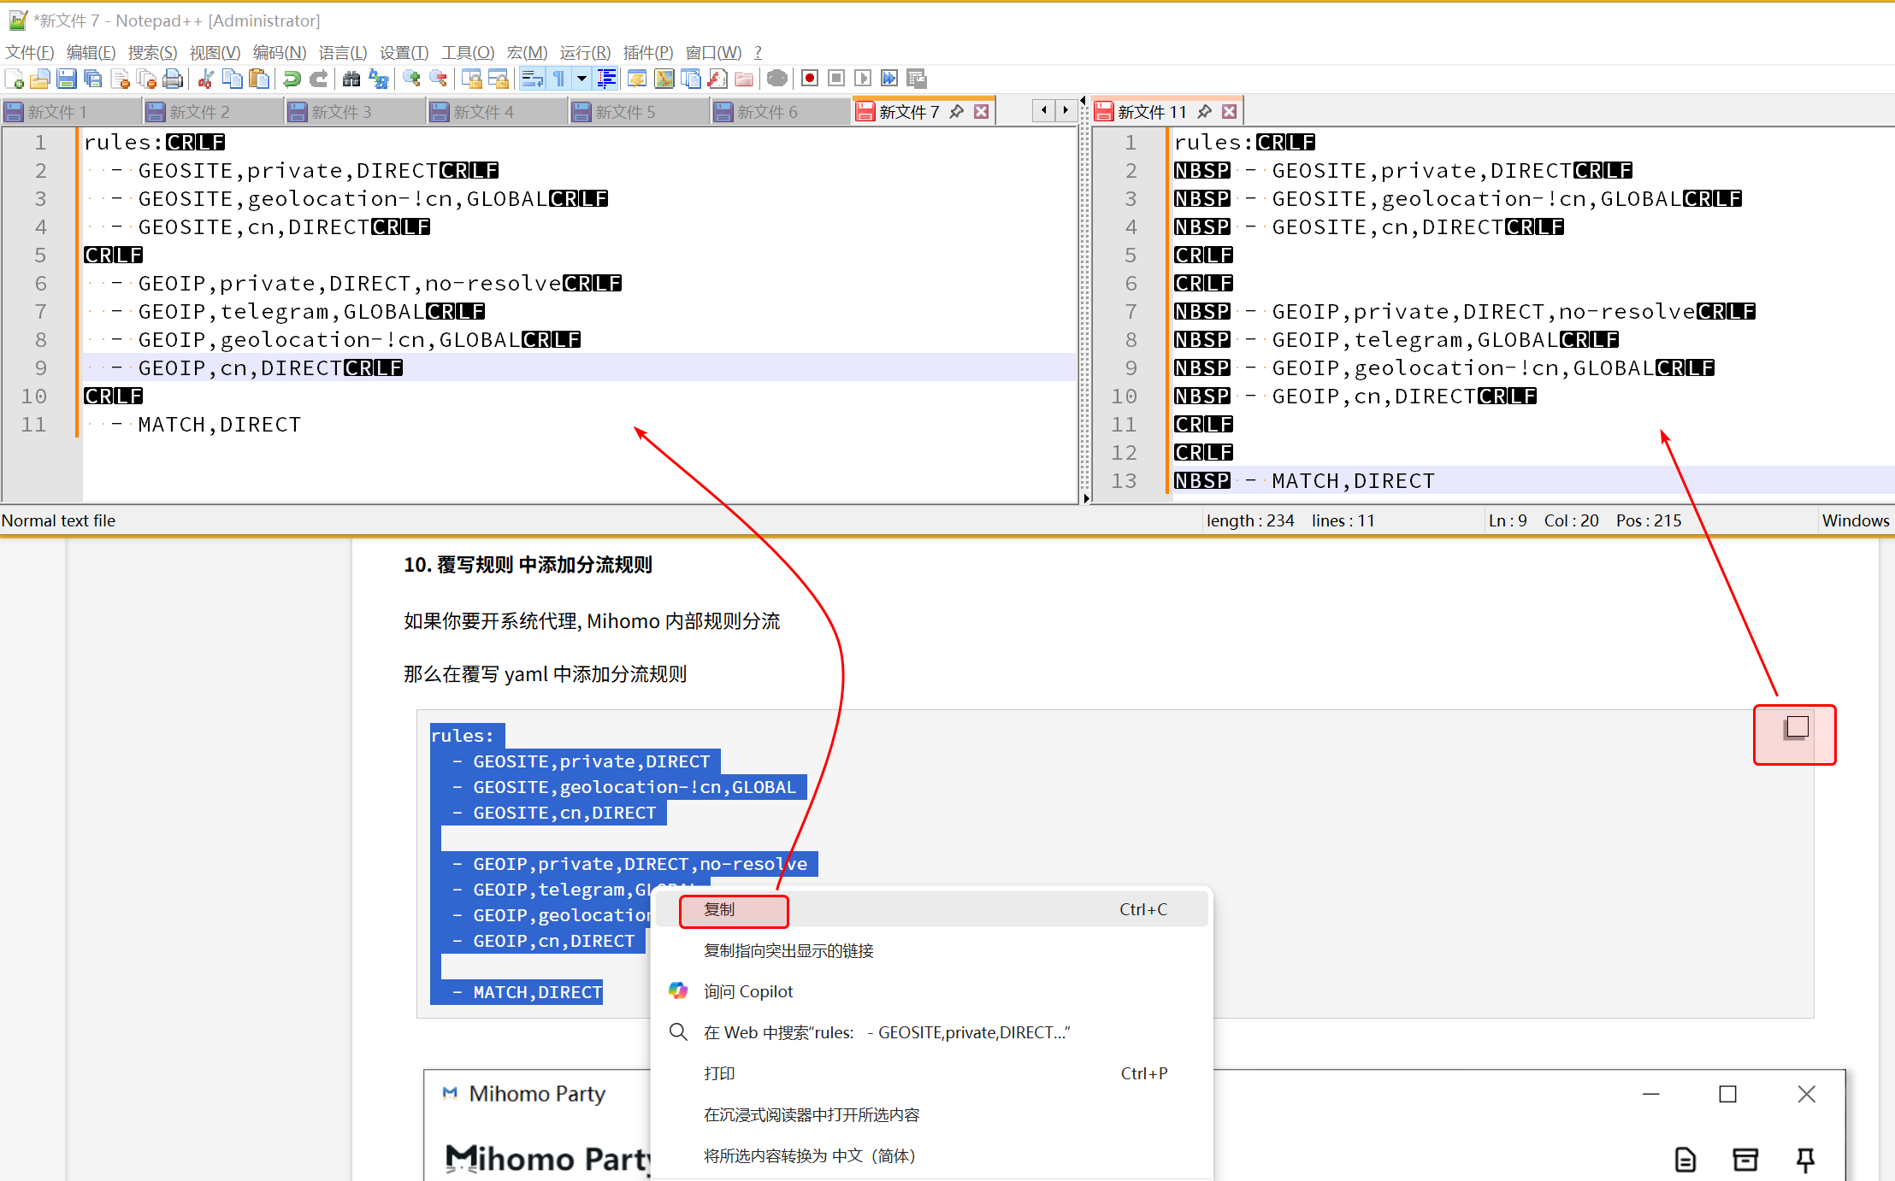Toggle Show all characters pilcrow button

pyautogui.click(x=559, y=79)
